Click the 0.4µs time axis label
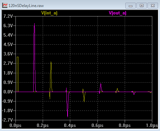The height and width of the screenshot is (131, 160). click(x=70, y=126)
